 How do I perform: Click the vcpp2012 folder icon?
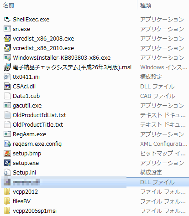(x=7, y=192)
